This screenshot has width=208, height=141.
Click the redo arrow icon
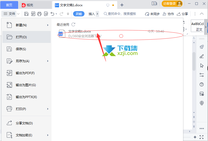coord(61,14)
